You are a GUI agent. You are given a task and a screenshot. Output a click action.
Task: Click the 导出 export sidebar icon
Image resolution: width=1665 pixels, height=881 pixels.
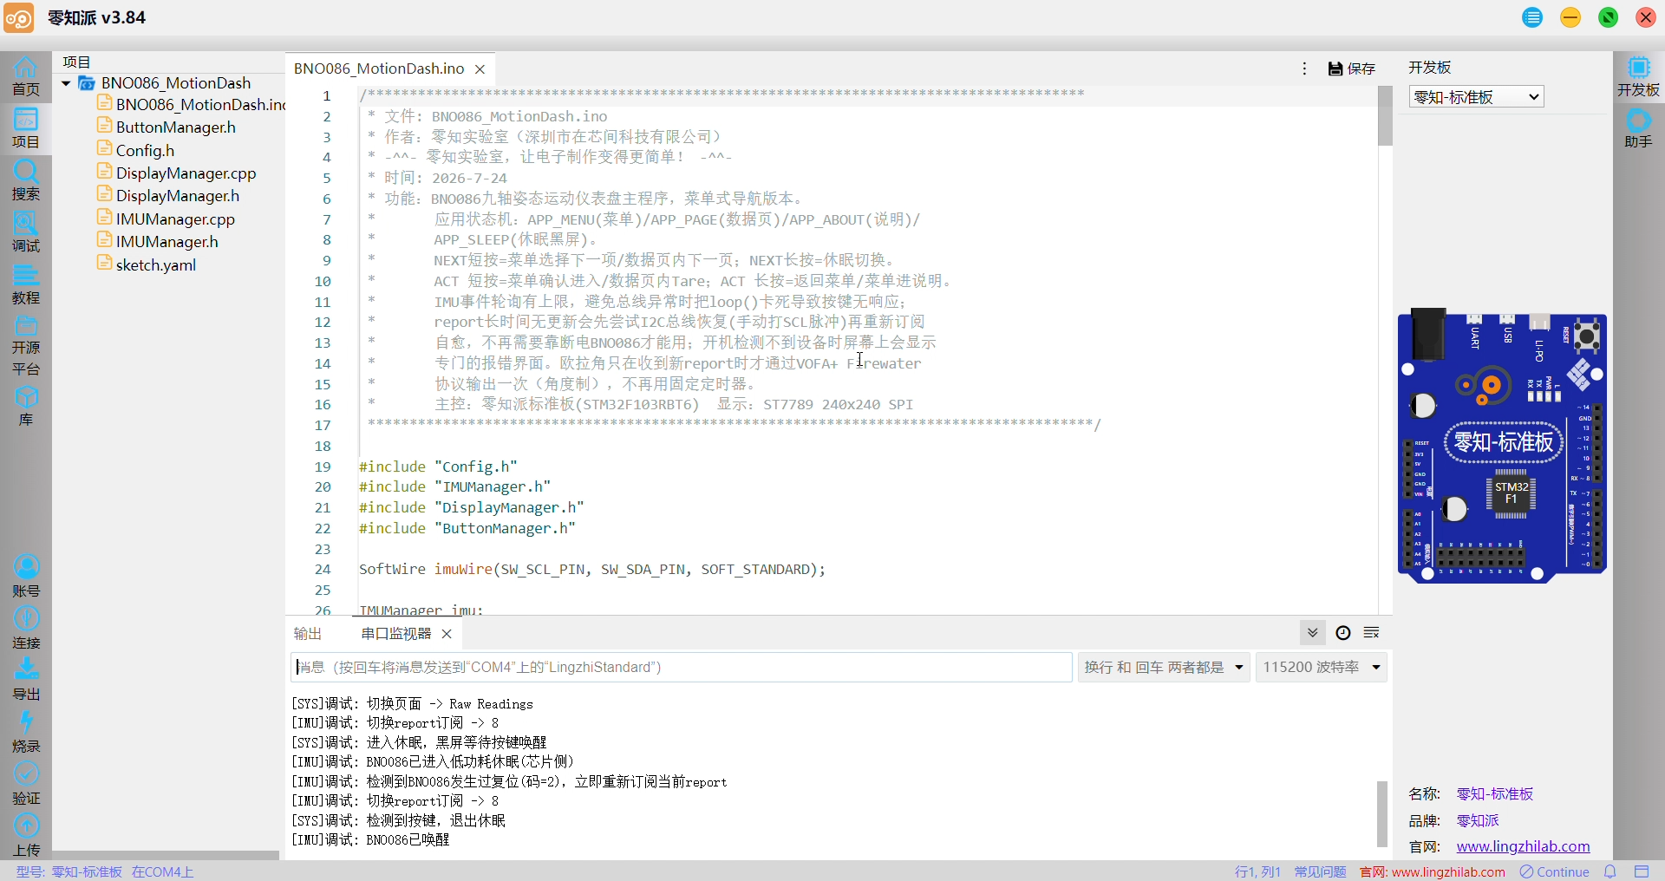tap(25, 681)
